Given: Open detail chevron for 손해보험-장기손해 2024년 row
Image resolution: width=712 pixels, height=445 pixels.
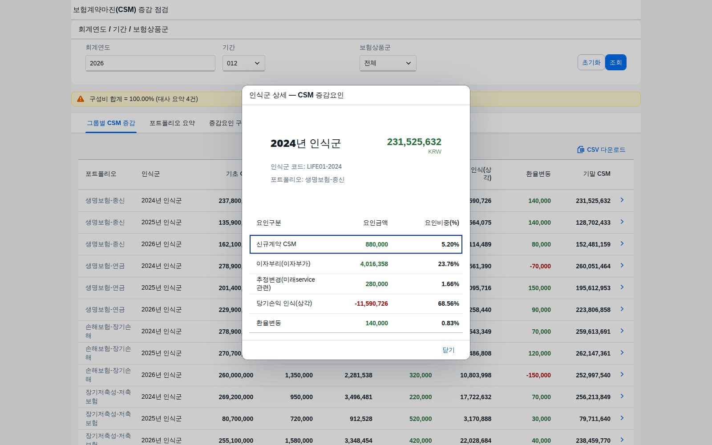Looking at the screenshot, I should point(622,331).
